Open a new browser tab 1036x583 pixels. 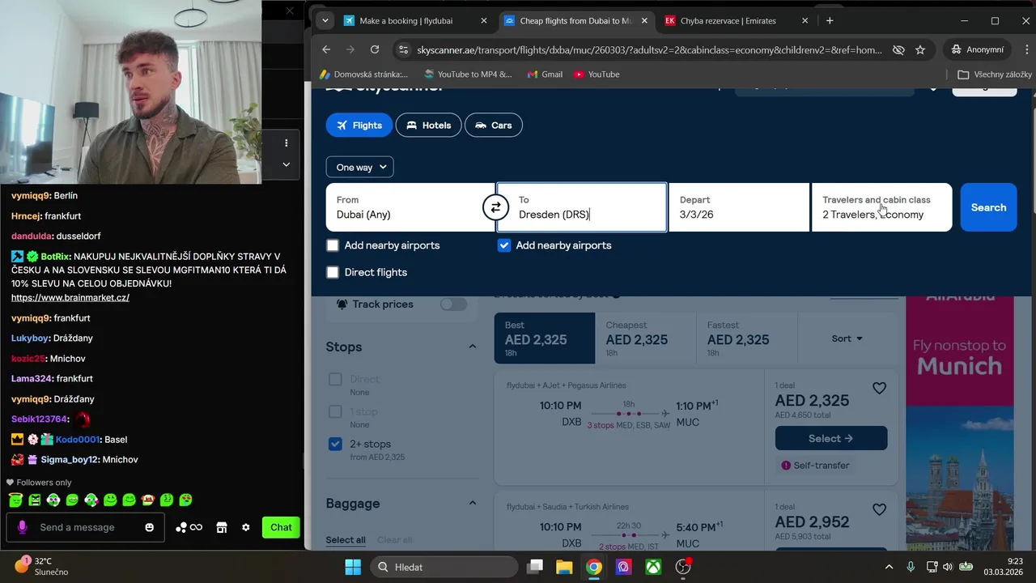click(x=830, y=20)
